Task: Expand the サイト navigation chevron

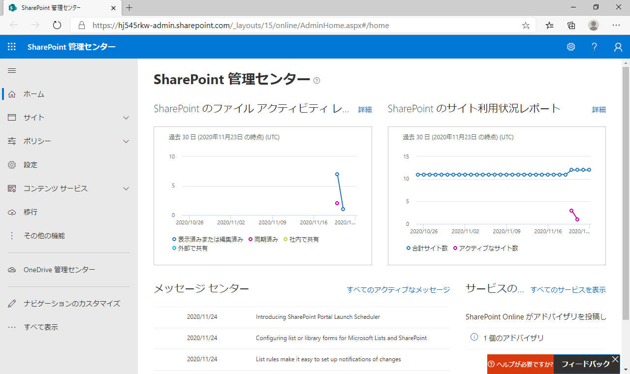Action: pyautogui.click(x=126, y=118)
